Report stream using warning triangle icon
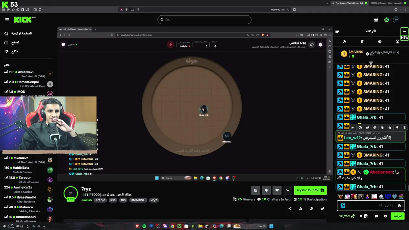The height and width of the screenshot is (230, 409). (301, 209)
